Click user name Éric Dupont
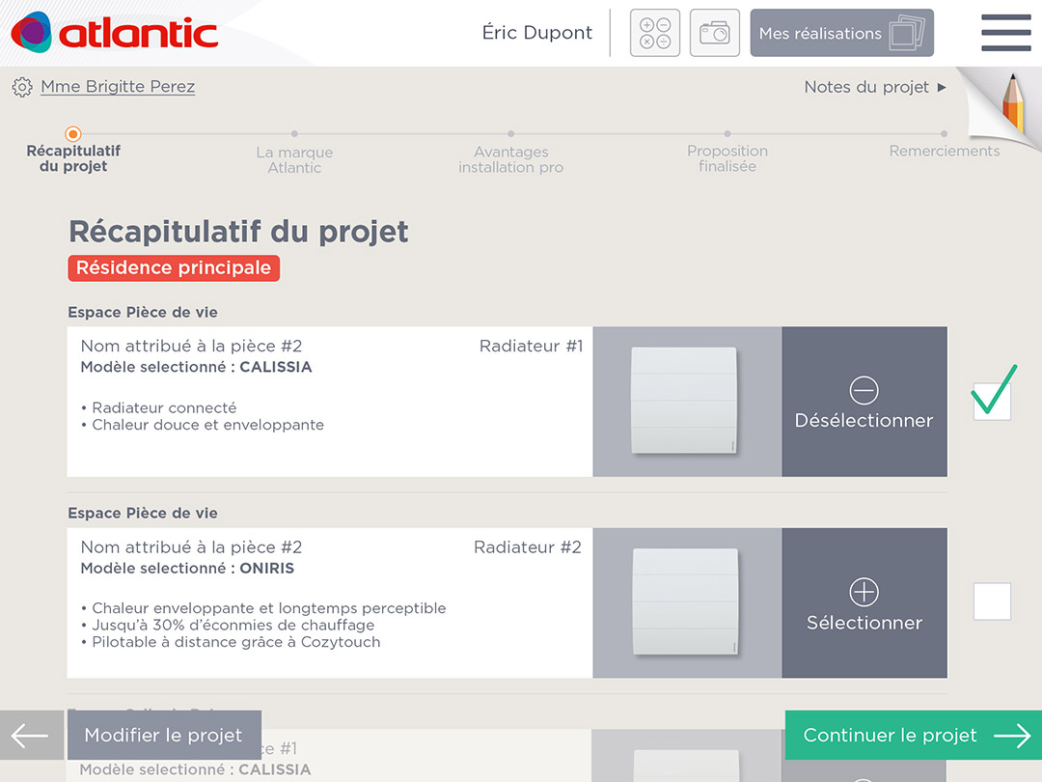The height and width of the screenshot is (782, 1042). 537,33
